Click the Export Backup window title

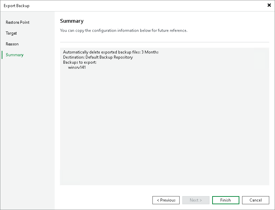[17, 6]
